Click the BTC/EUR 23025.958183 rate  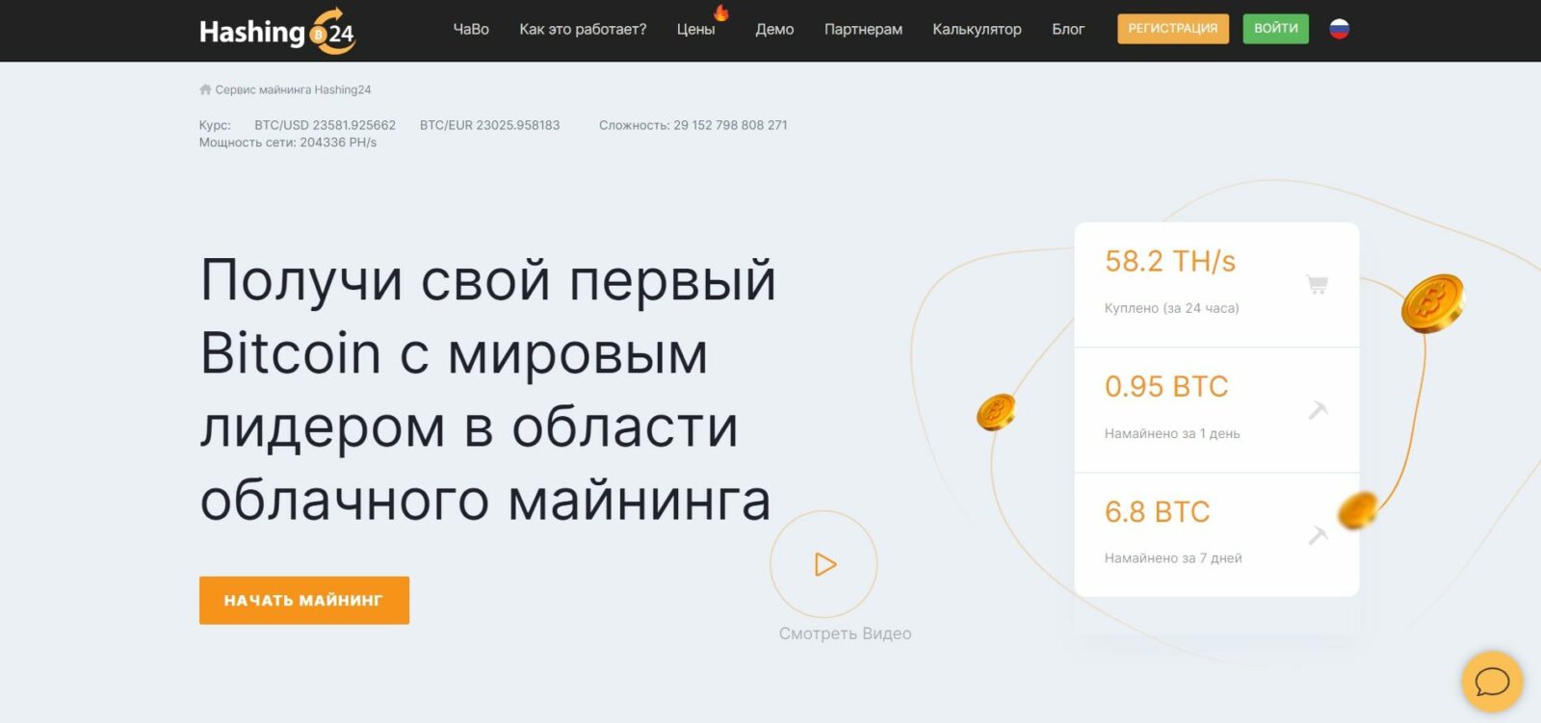(x=489, y=125)
